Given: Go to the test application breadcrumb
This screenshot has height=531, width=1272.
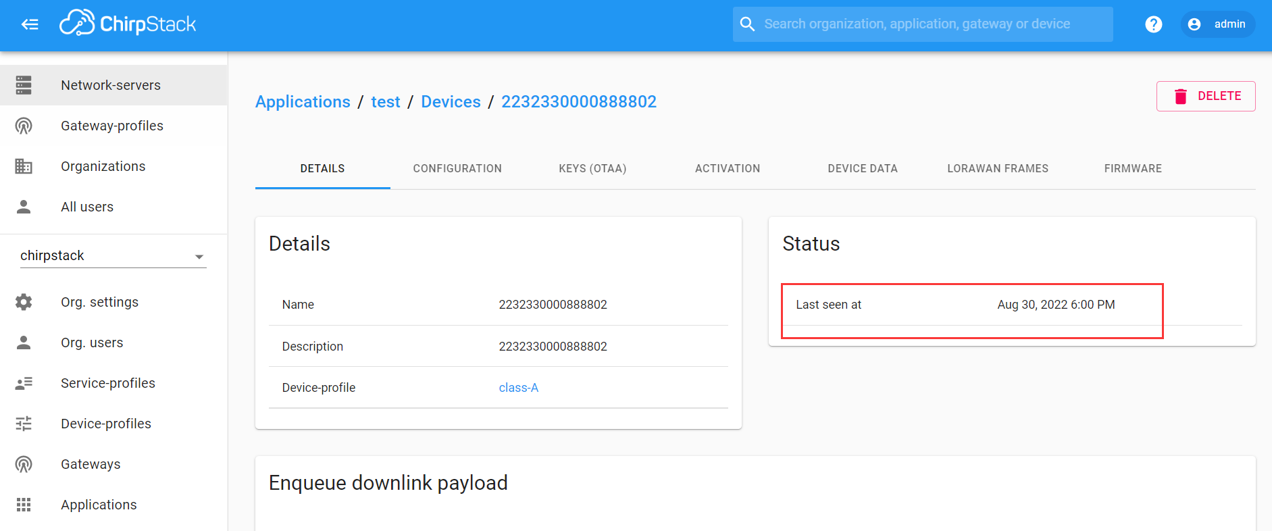Looking at the screenshot, I should click(385, 102).
